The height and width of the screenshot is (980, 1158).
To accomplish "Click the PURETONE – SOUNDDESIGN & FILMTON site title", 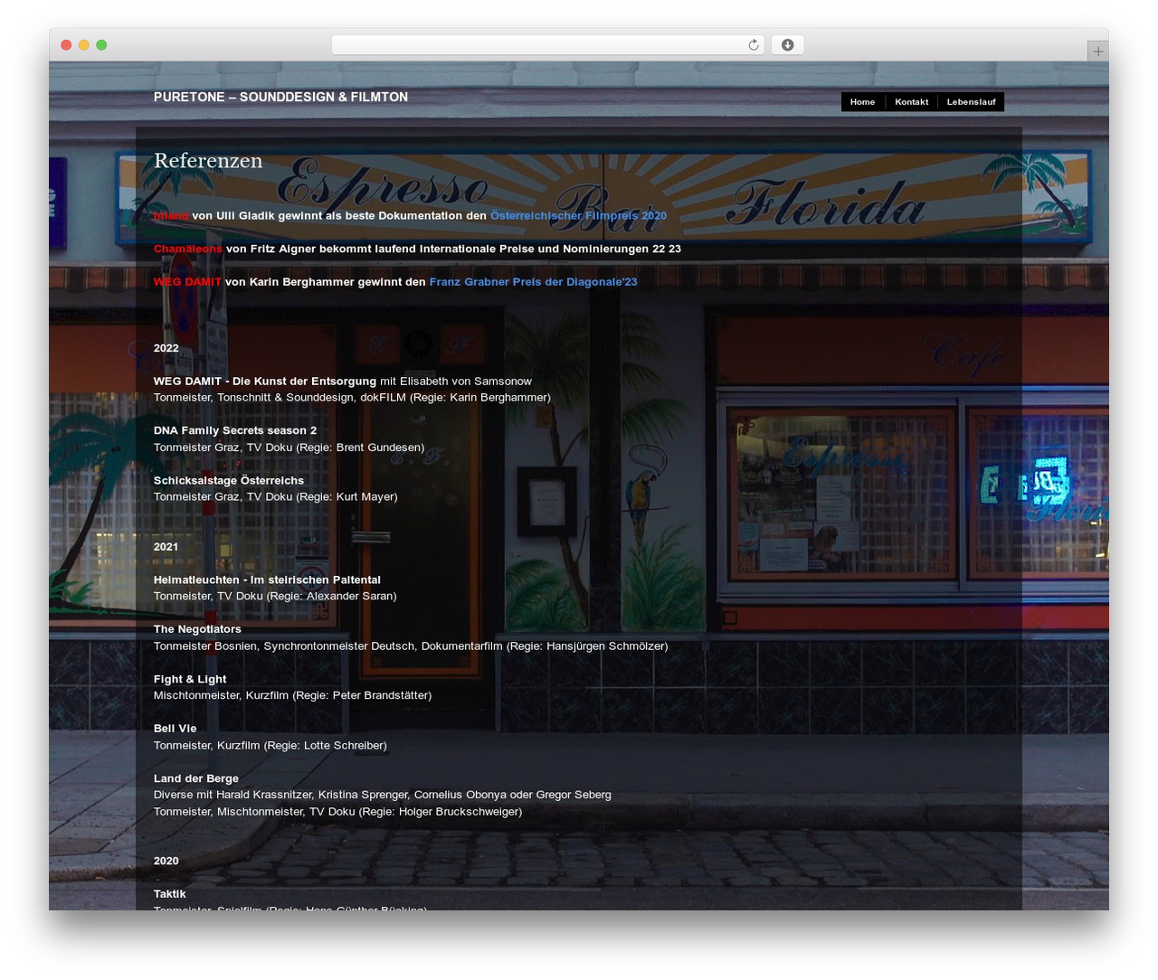I will [x=280, y=97].
